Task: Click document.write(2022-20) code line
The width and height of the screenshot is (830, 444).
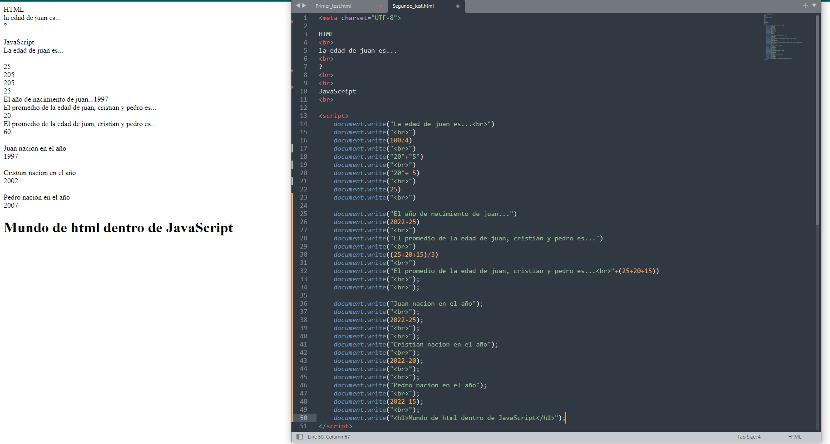Action: 378,361
